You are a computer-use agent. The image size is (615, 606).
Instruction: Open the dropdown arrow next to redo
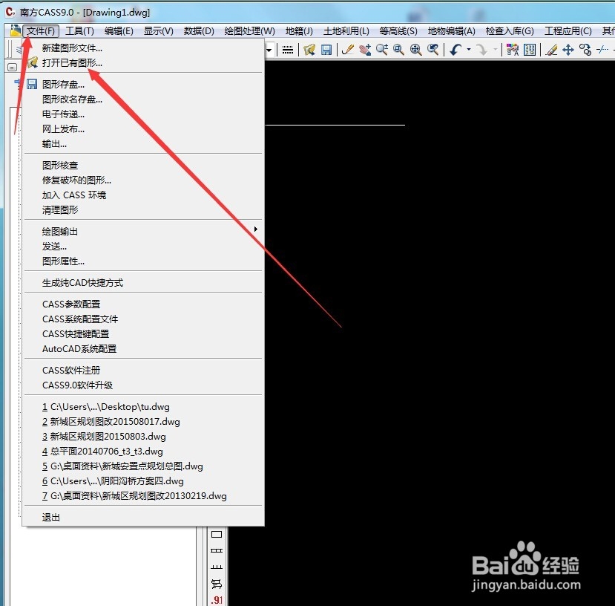pos(495,50)
